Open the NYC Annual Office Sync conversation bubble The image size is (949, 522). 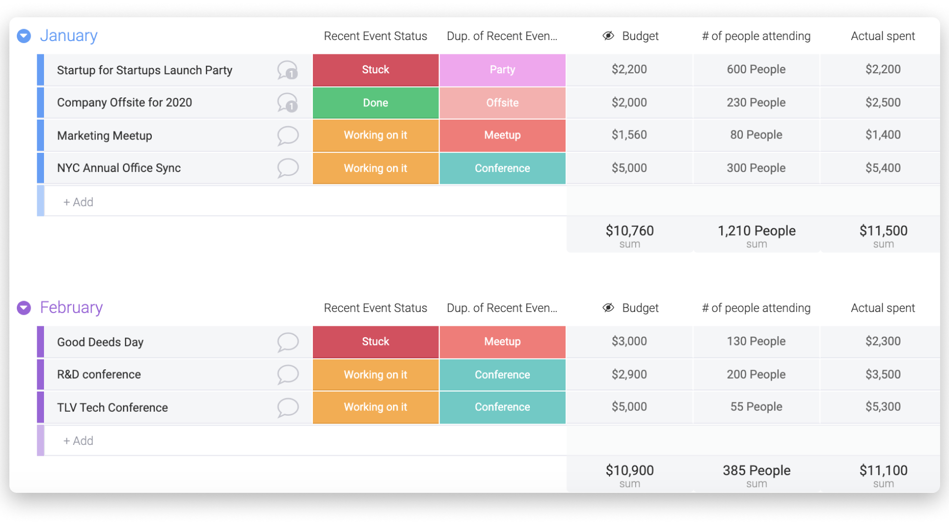(288, 168)
